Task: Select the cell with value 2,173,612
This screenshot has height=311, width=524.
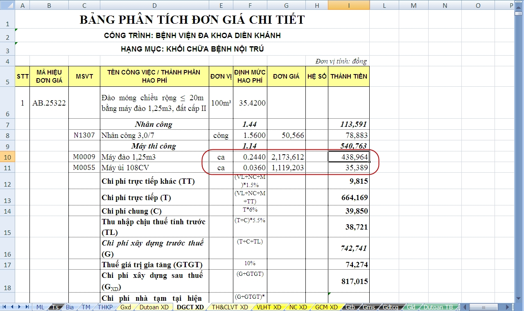Action: coord(286,157)
